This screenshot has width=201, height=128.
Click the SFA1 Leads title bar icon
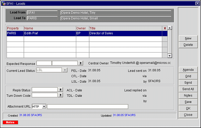tap(3, 3)
